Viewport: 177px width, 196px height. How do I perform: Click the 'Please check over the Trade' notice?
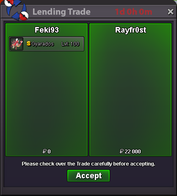click(x=88, y=164)
